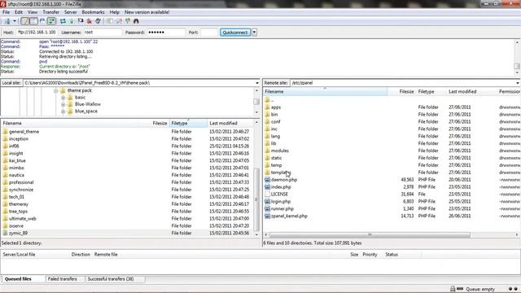Open the Help menu
The width and height of the screenshot is (521, 293).
tap(114, 12)
